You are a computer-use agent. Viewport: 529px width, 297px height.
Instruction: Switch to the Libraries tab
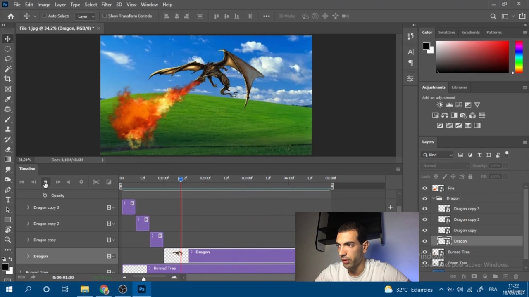pos(459,87)
